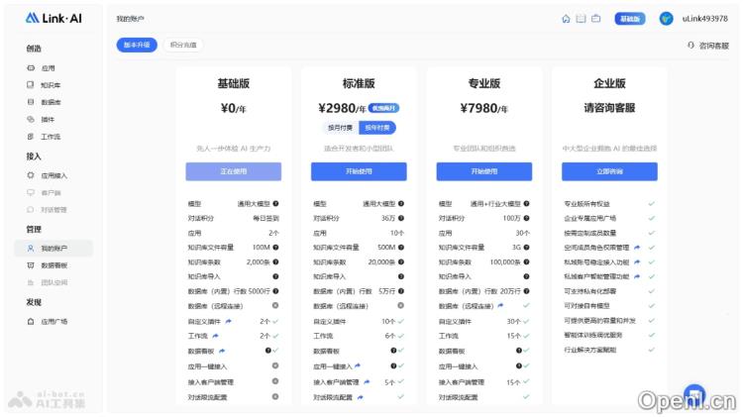This screenshot has width=743, height=417.
Task: Choose 按月付费 billing for 标准版
Action: point(340,128)
